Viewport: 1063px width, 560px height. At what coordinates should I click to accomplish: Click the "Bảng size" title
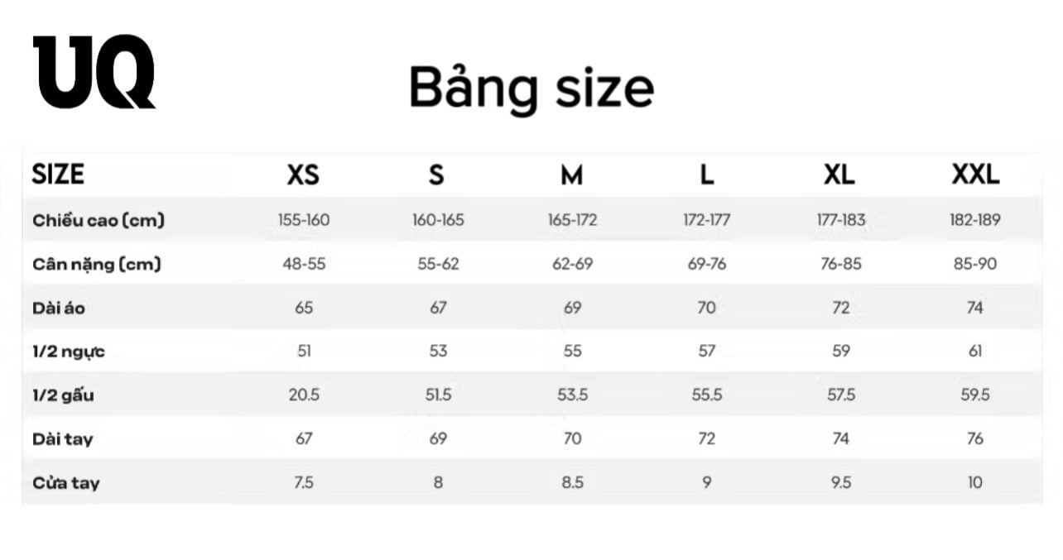531,88
